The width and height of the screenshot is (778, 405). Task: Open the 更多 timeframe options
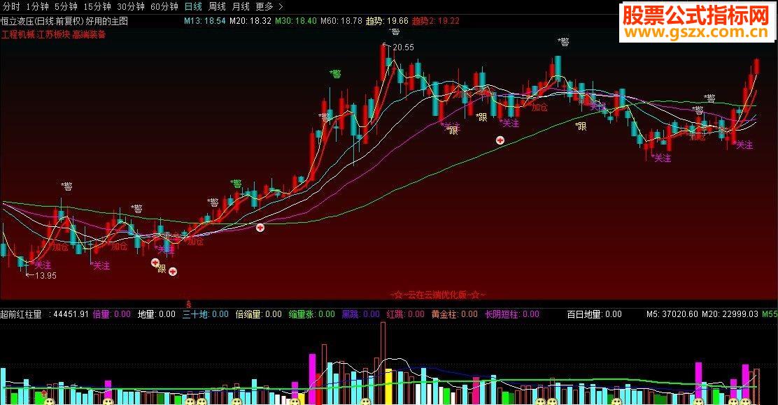click(x=264, y=6)
